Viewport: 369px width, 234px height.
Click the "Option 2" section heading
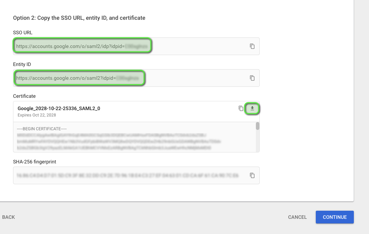[x=79, y=18]
